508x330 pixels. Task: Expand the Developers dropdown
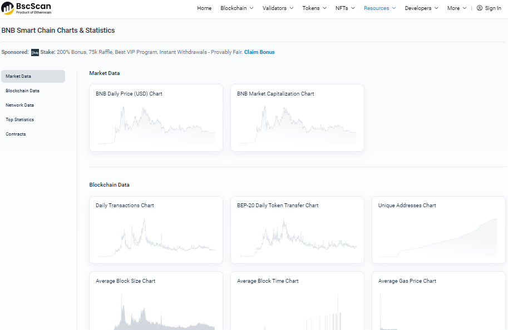421,8
